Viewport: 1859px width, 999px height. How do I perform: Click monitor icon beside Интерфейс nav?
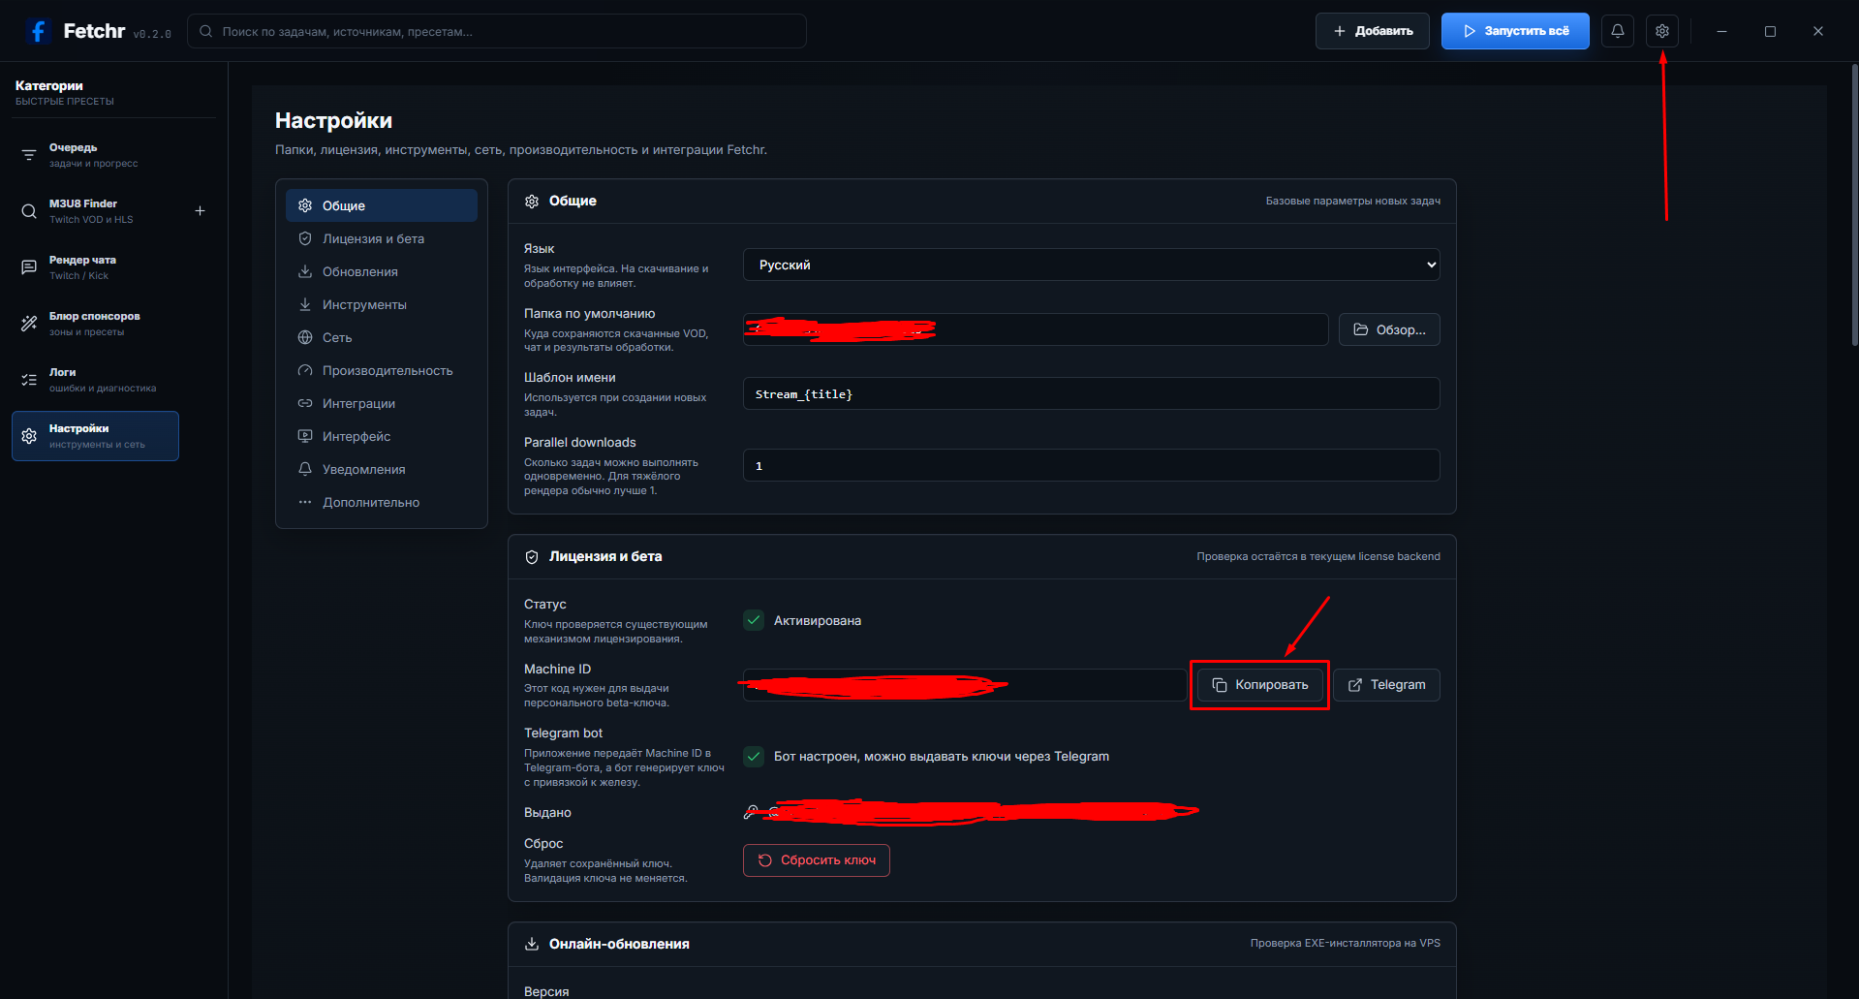coord(305,436)
